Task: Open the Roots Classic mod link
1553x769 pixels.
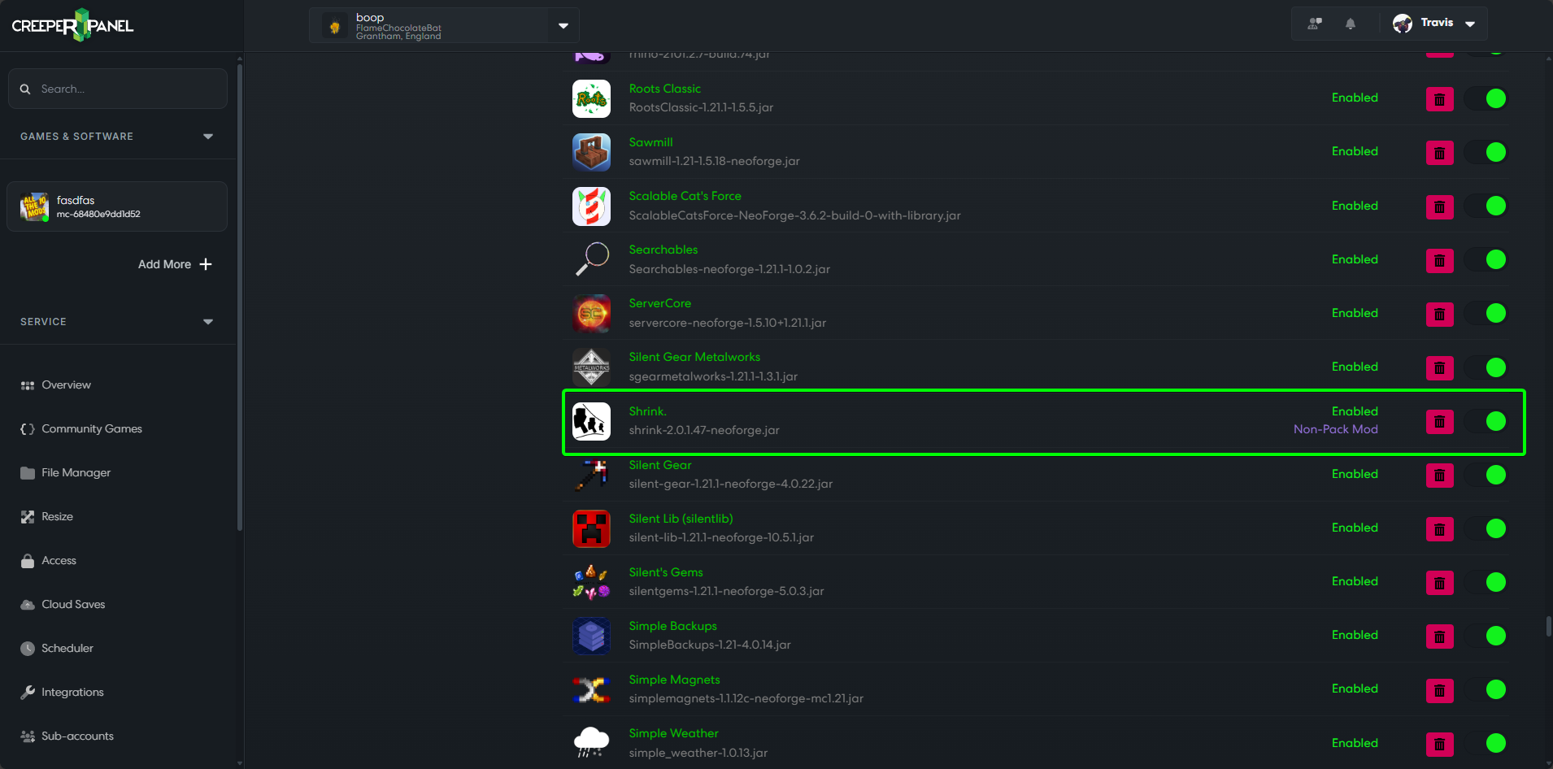Action: [664, 89]
